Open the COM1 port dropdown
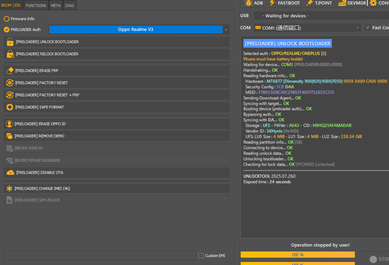Viewport: 389px width, 265px height. pos(307,28)
